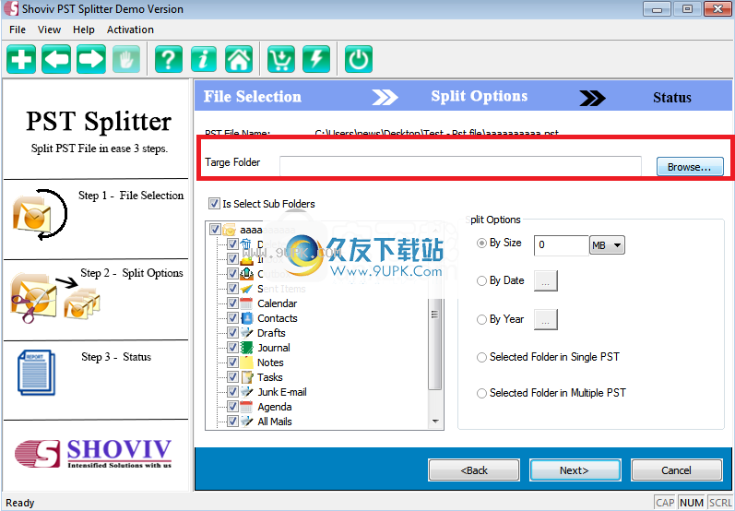Open Help via question mark icon
735x511 pixels.
click(168, 59)
